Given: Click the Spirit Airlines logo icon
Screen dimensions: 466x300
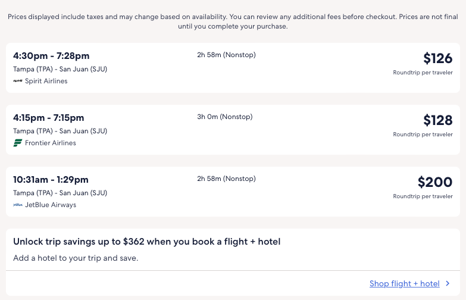Looking at the screenshot, I should pos(18,81).
